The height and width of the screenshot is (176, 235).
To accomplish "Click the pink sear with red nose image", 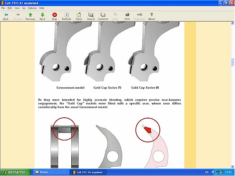I will point(152,143).
